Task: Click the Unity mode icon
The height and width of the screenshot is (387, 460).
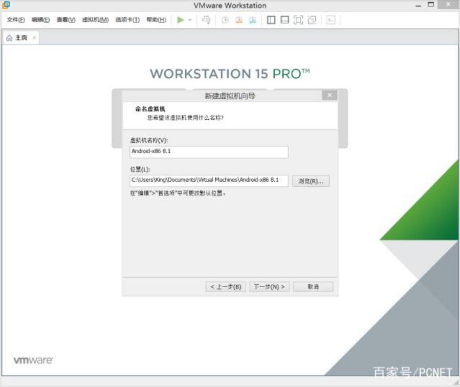Action: [312, 20]
